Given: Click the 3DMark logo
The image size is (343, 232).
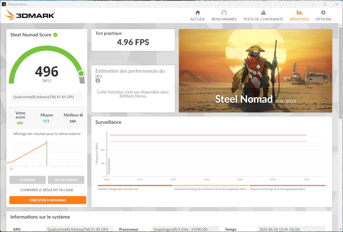Looking at the screenshot, I should [30, 15].
